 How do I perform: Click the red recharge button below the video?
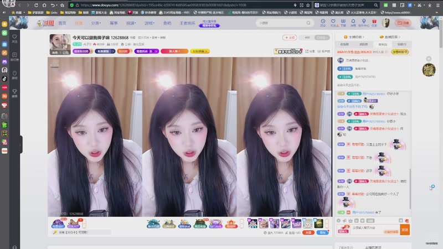(308, 232)
